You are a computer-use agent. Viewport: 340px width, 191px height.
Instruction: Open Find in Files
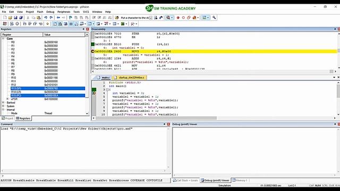point(117,18)
